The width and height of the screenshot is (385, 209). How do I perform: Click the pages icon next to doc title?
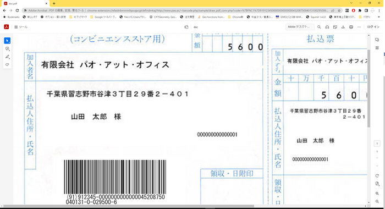(186, 27)
